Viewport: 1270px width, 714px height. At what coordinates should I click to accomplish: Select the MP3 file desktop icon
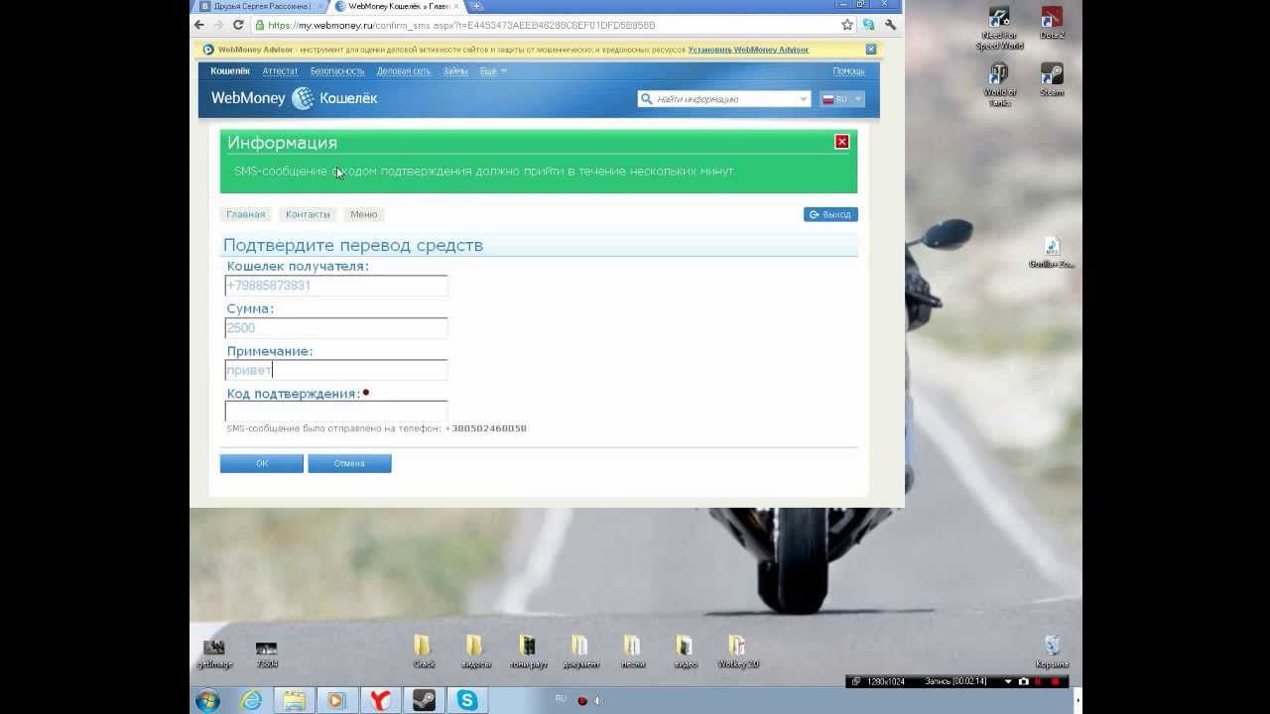pyautogui.click(x=1052, y=253)
